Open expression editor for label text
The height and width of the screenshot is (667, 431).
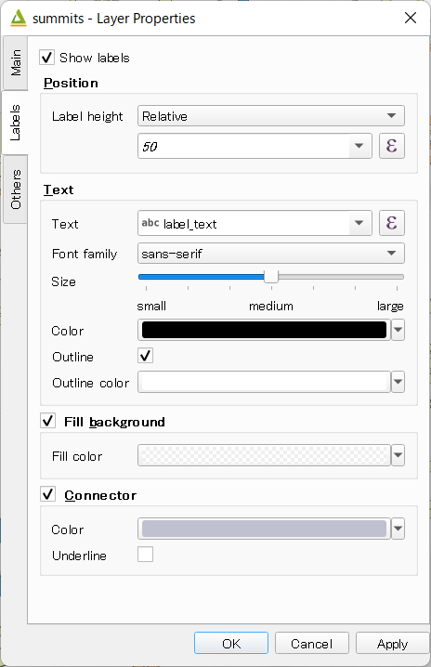[391, 223]
